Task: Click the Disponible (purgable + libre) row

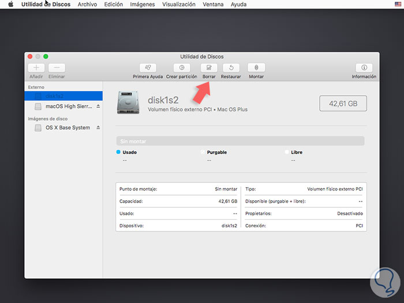Action: coord(304,201)
